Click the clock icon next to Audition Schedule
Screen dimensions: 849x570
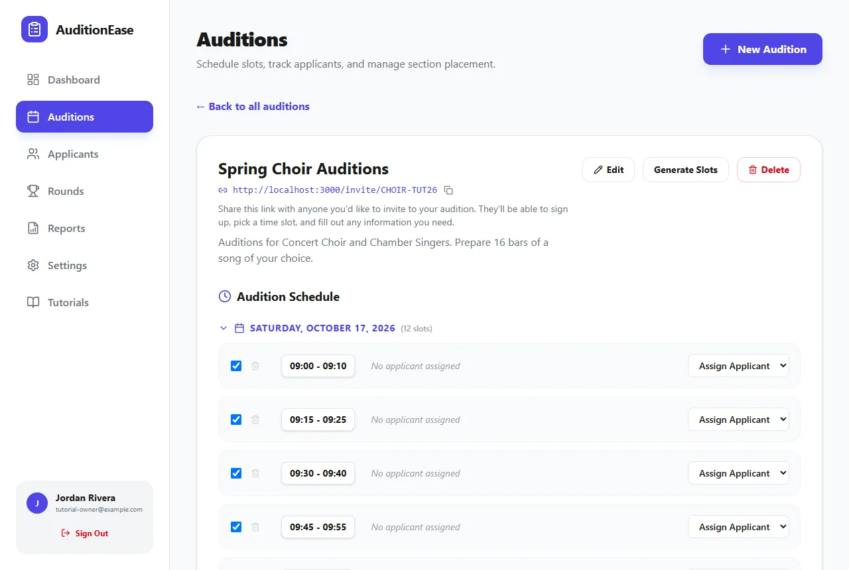tap(225, 296)
